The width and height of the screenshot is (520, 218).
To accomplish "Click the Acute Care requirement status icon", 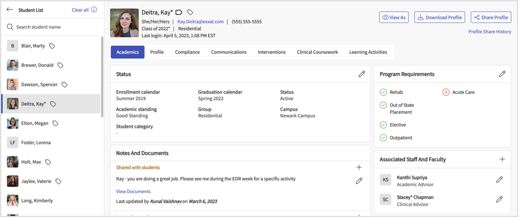I will (446, 92).
